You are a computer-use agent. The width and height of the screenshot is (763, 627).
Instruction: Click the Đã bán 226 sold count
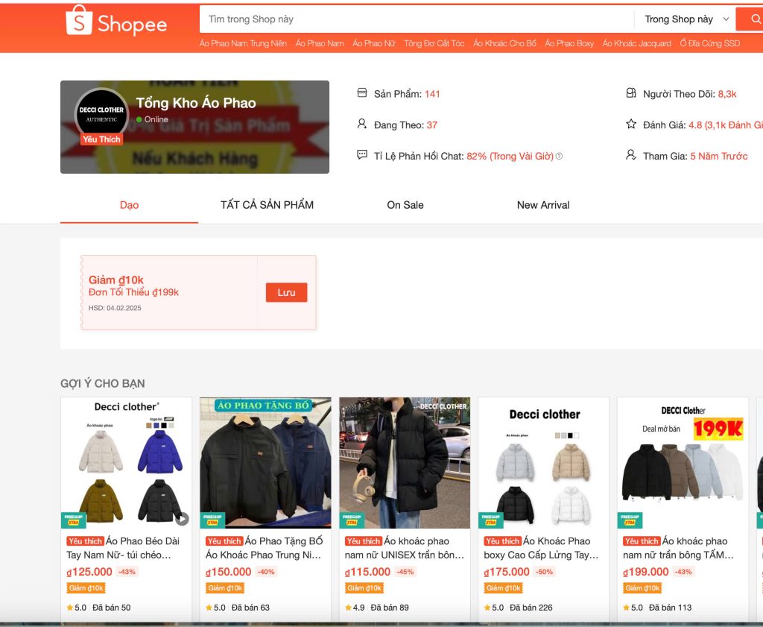[x=531, y=608]
